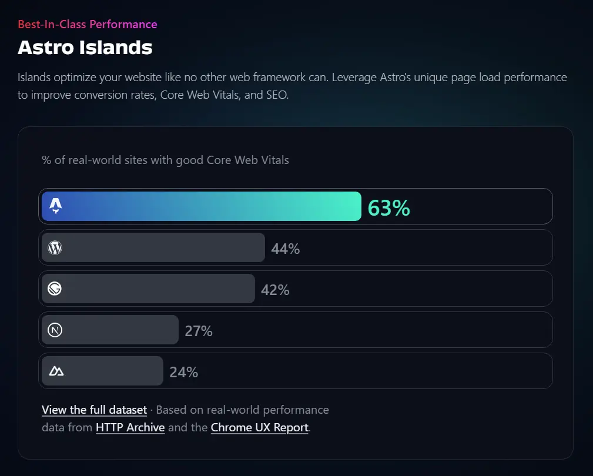
Task: Click the Nuxt gray bar
Action: 112,371
